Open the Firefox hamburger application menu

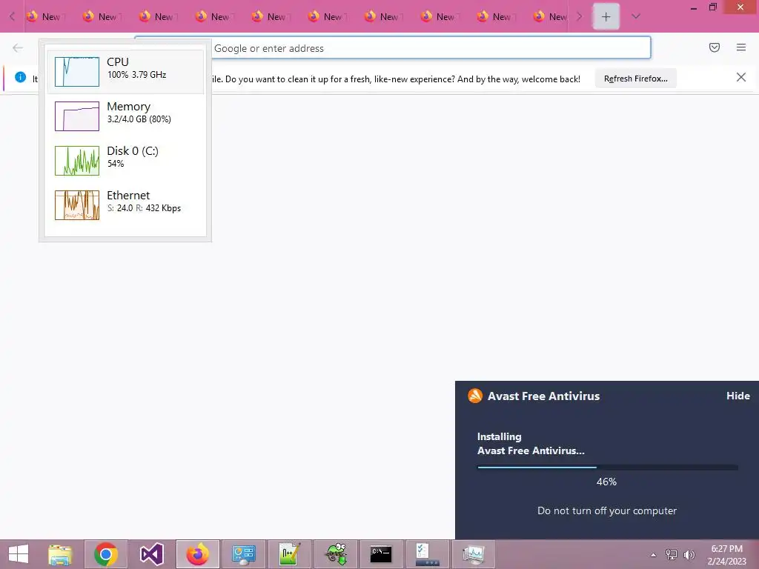pos(741,47)
